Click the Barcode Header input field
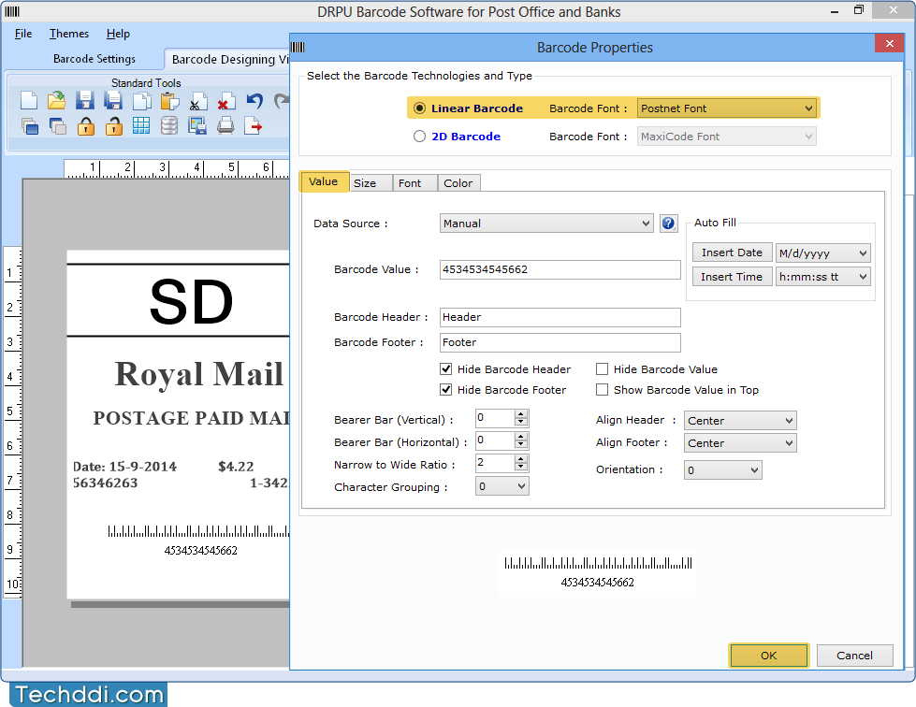Image resolution: width=916 pixels, height=707 pixels. (560, 317)
